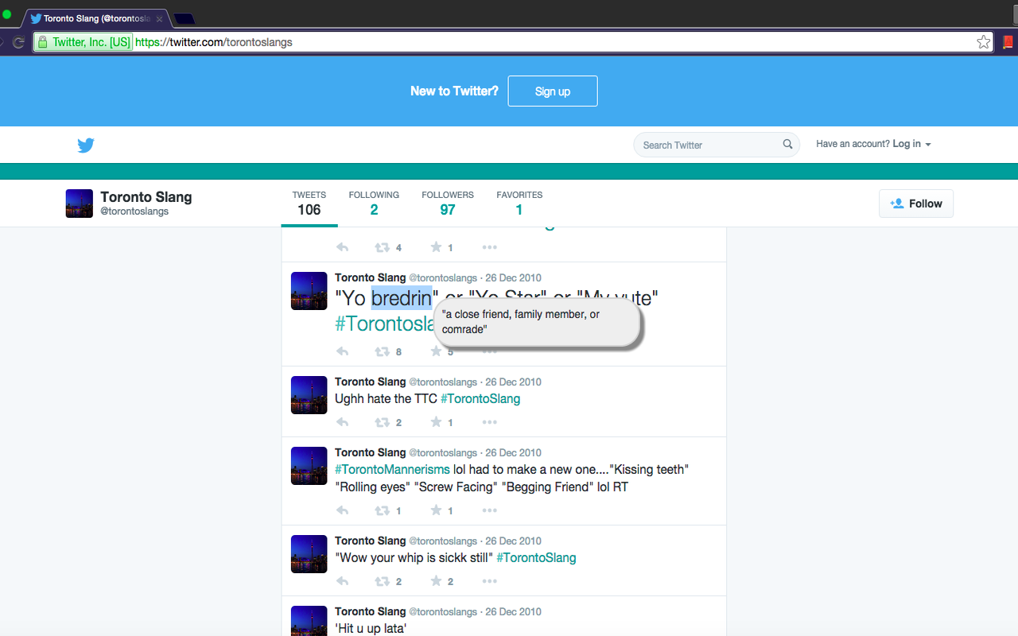Click the search magnifier icon
Screen dimensions: 1018x636
pos(787,144)
